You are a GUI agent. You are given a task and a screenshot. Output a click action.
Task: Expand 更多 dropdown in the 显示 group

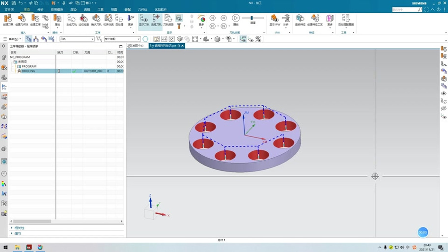(201, 21)
